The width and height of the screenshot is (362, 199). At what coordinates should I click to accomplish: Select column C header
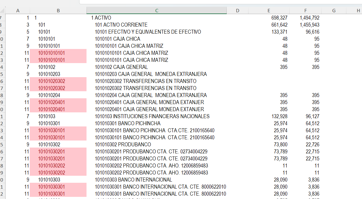point(156,11)
